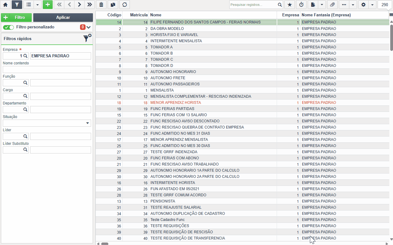Click the green Filtro button
Image resolution: width=393 pixels, height=245 pixels.
(x=16, y=18)
